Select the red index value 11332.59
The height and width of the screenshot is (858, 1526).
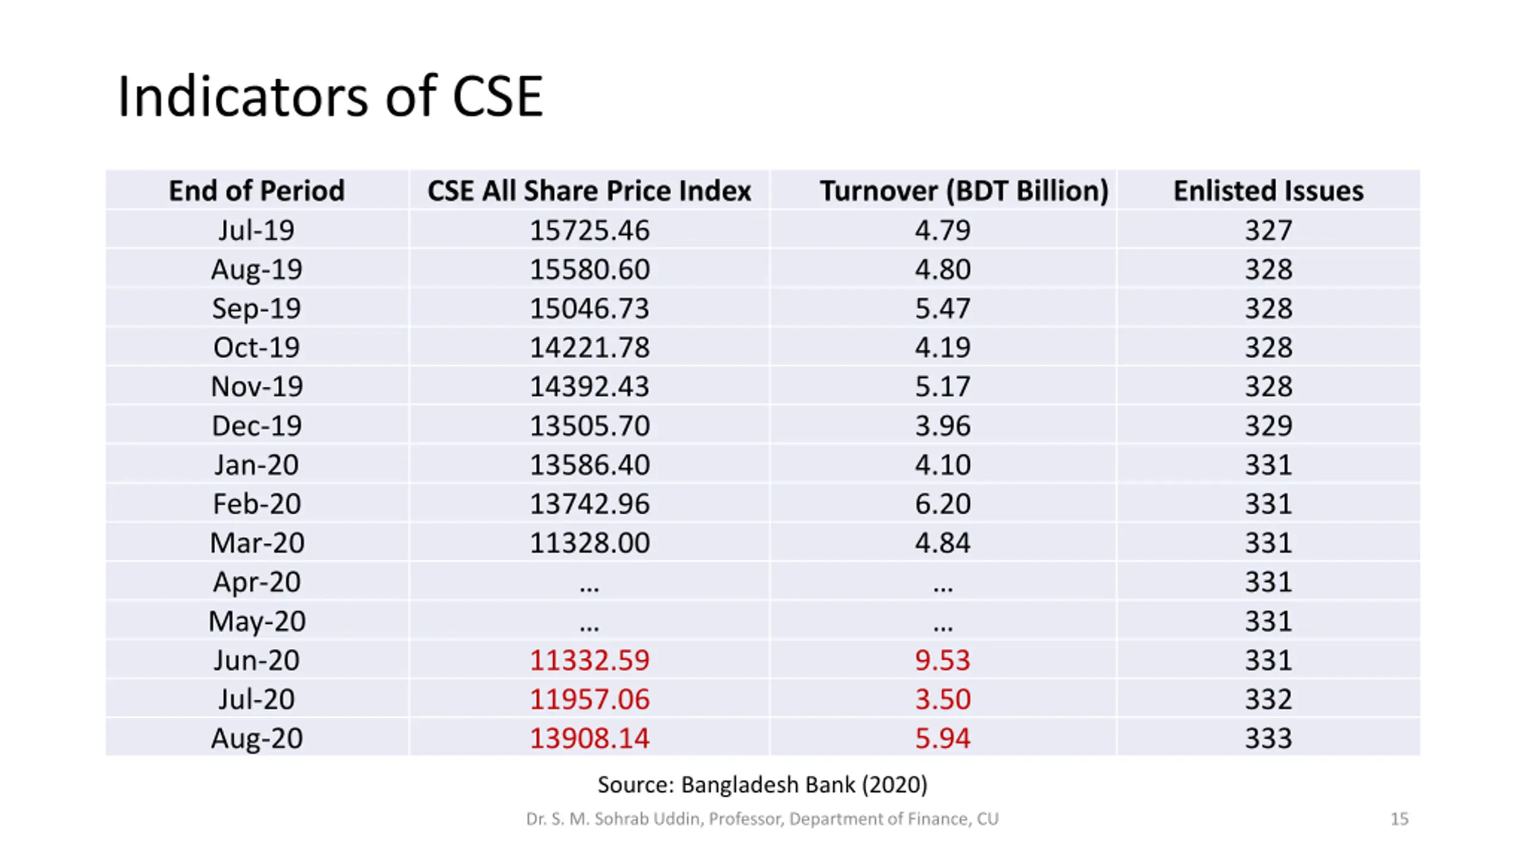pos(589,660)
